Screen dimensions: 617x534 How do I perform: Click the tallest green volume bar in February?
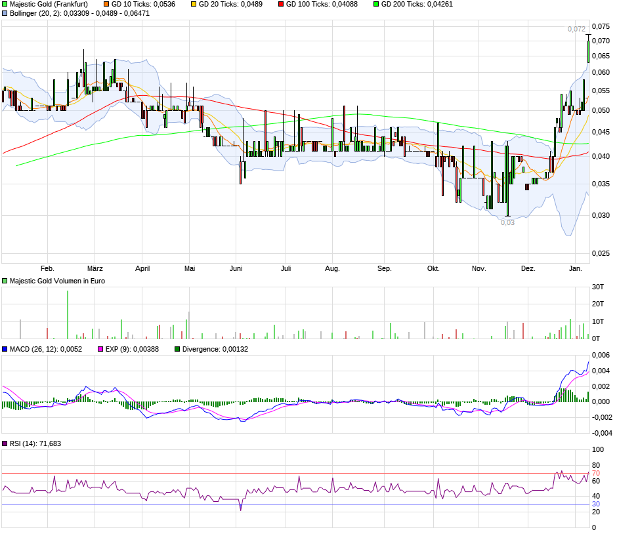click(x=68, y=315)
